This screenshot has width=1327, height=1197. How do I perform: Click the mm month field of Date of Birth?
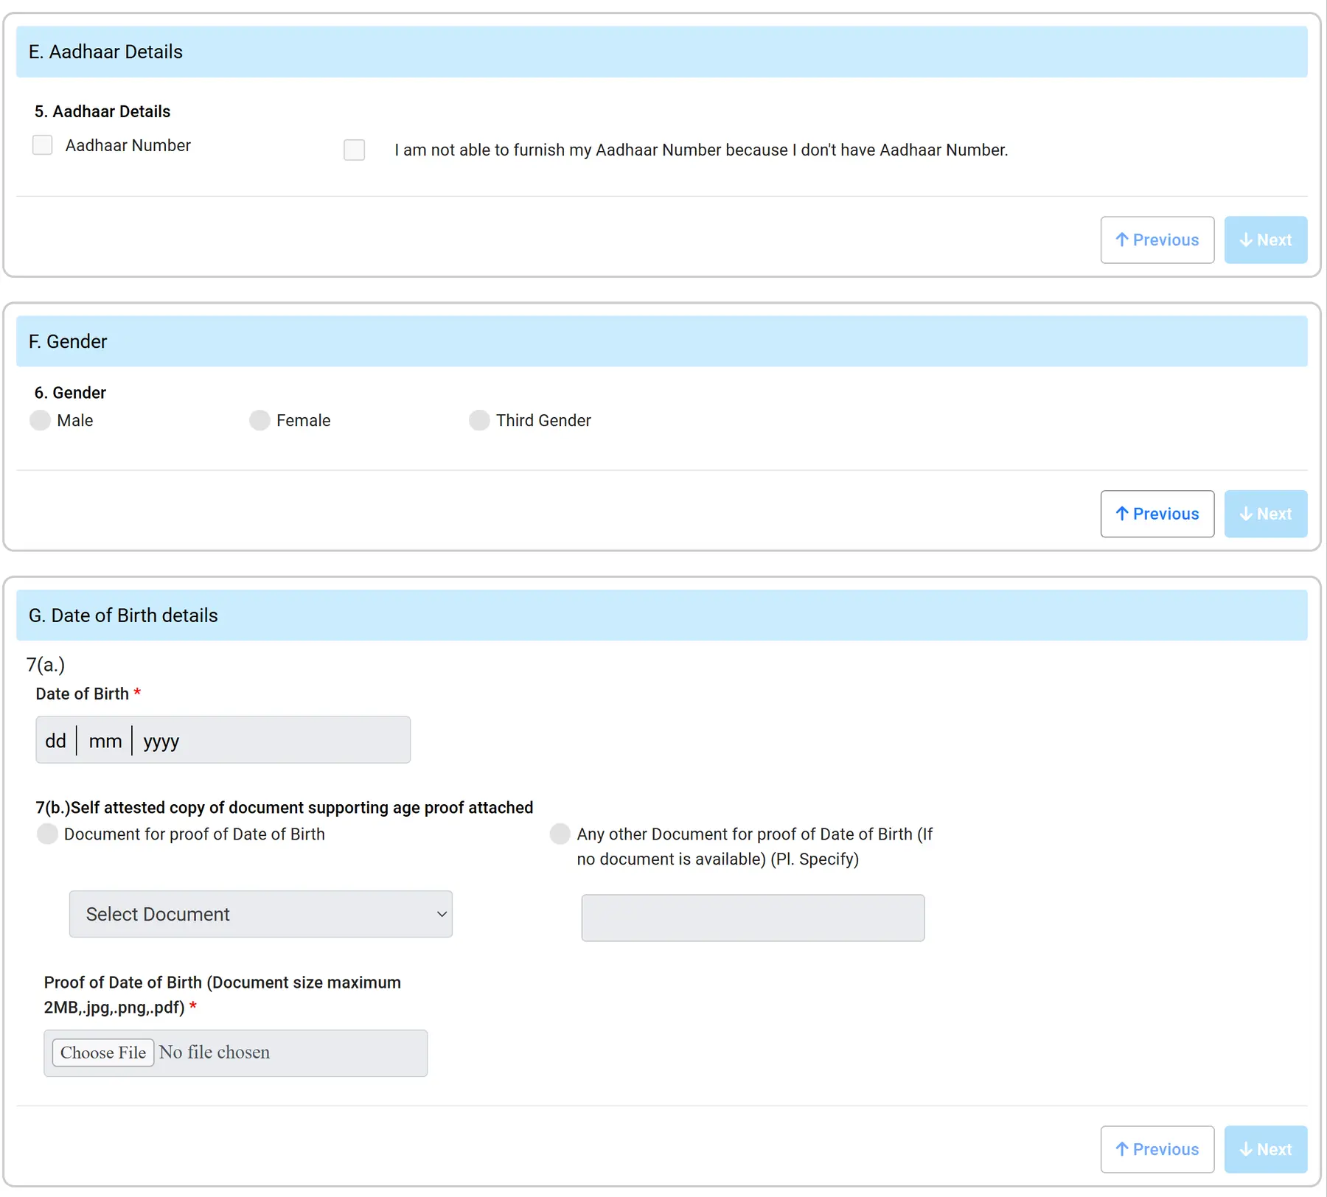(105, 741)
